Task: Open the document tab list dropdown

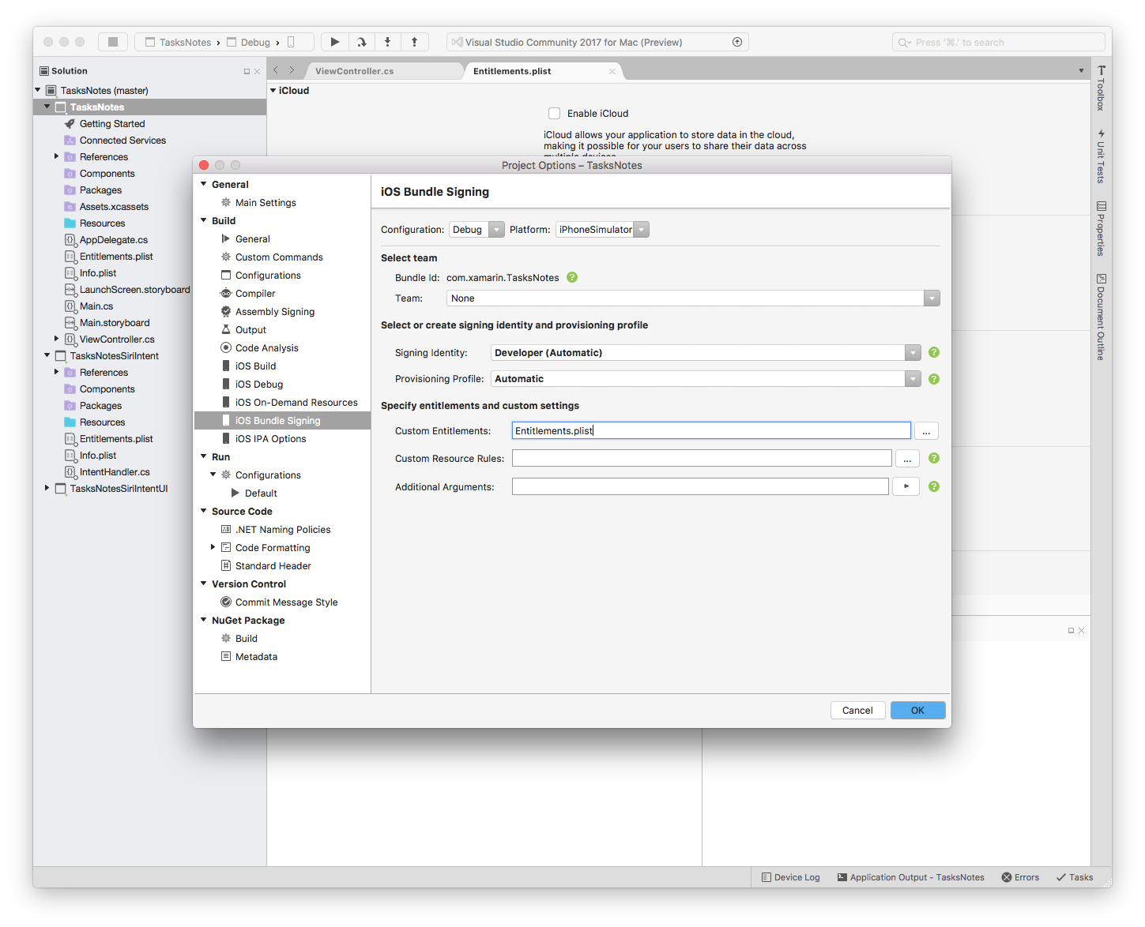Action: coord(1081,71)
